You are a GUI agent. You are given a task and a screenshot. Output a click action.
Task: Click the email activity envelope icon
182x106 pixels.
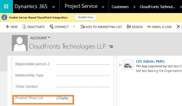click(128, 65)
